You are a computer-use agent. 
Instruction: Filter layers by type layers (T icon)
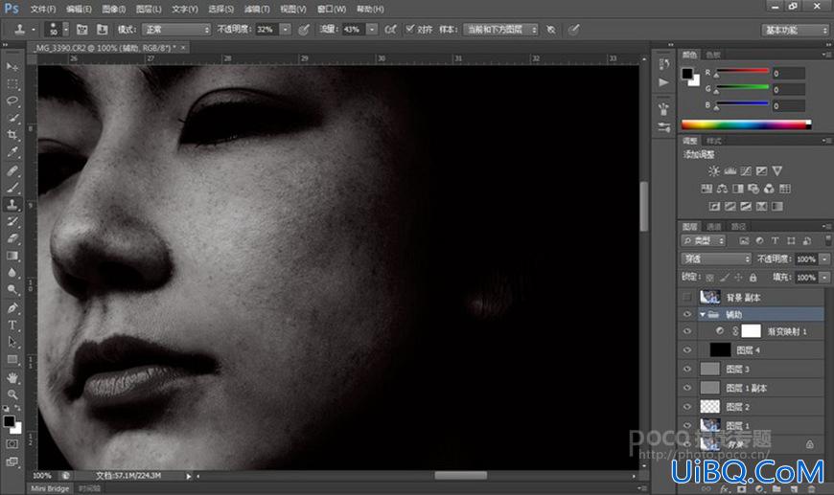tap(775, 241)
